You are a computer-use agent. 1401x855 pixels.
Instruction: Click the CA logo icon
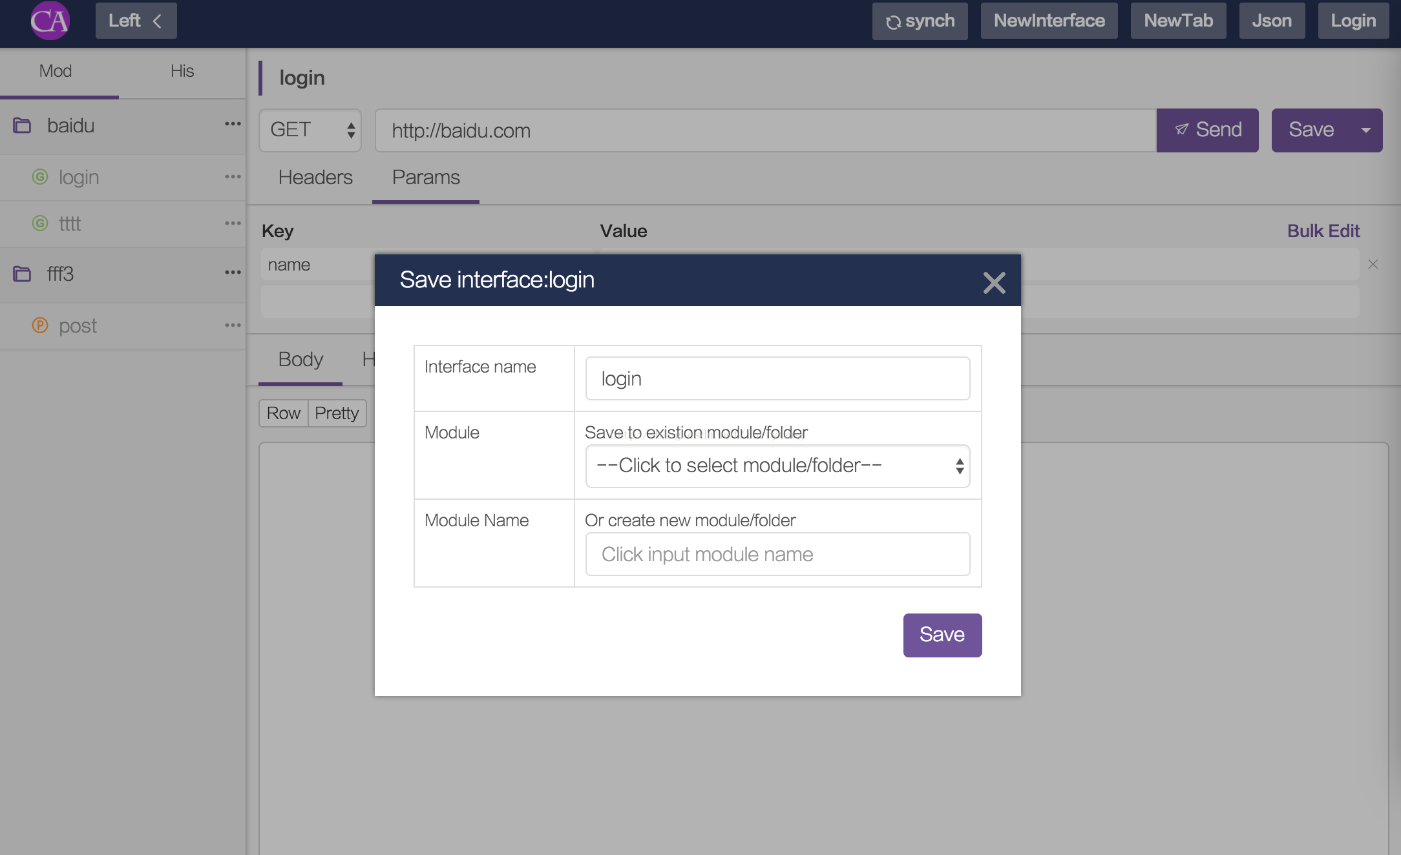pyautogui.click(x=50, y=21)
